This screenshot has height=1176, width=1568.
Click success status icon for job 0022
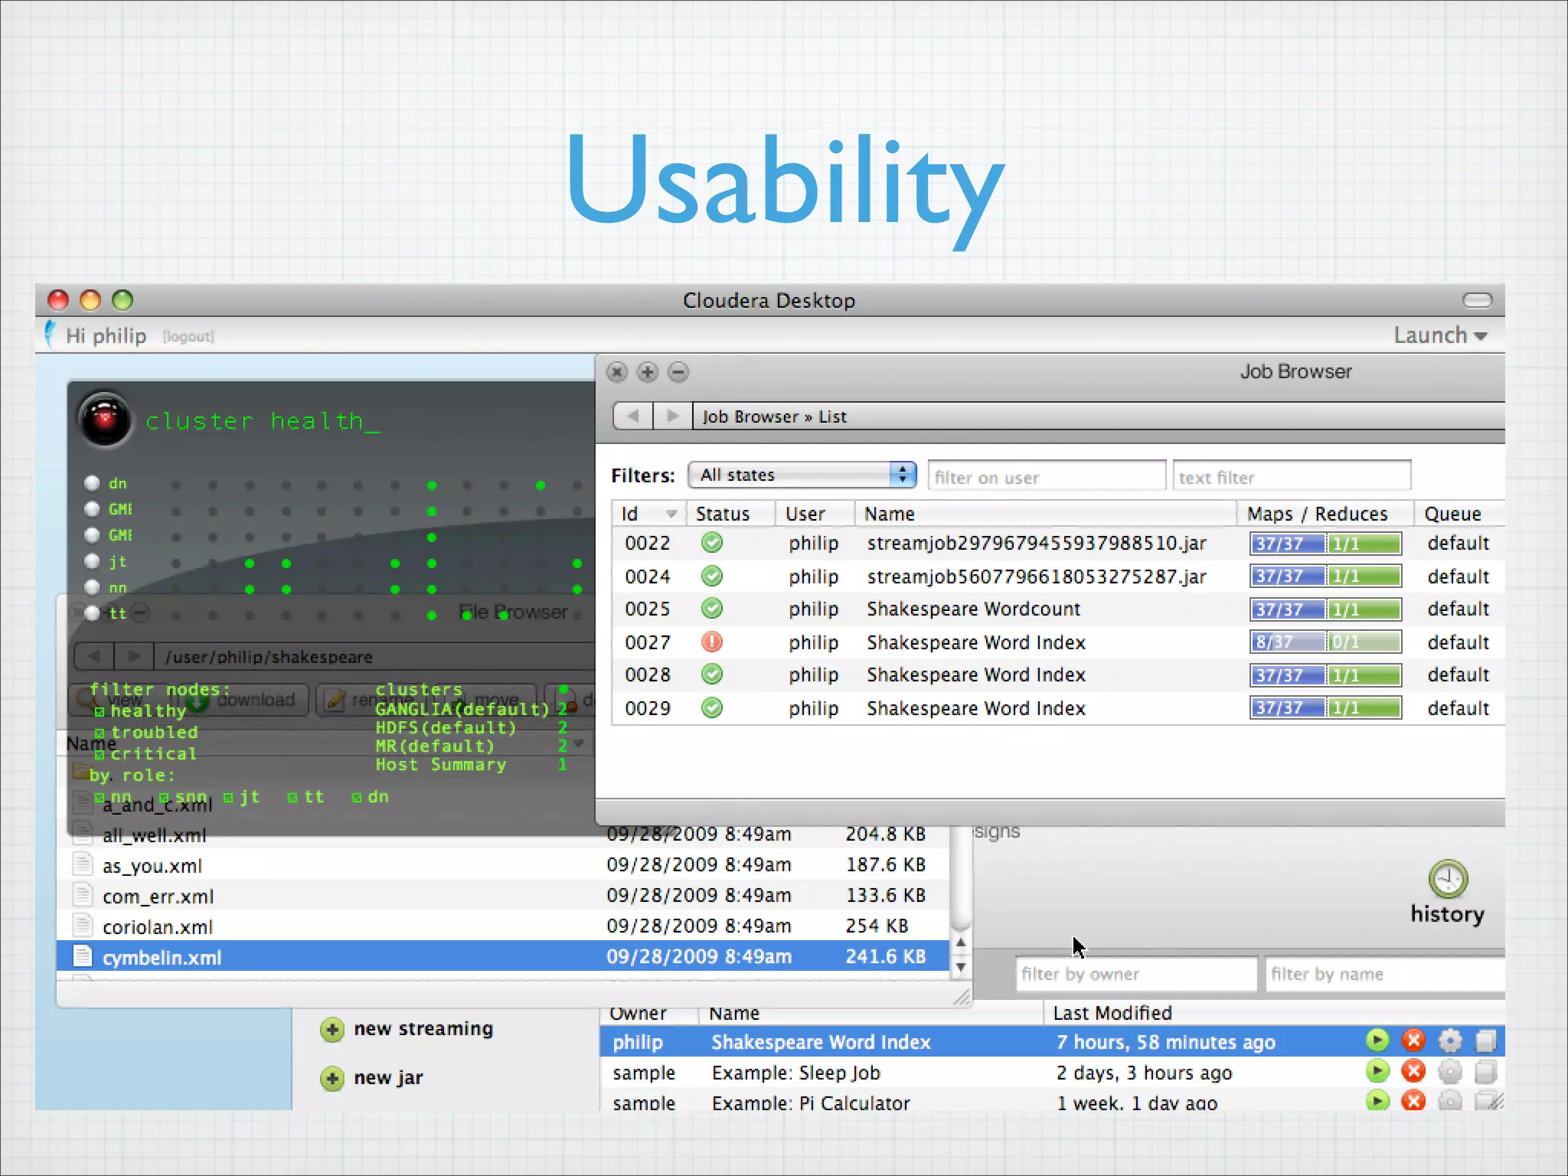(712, 543)
